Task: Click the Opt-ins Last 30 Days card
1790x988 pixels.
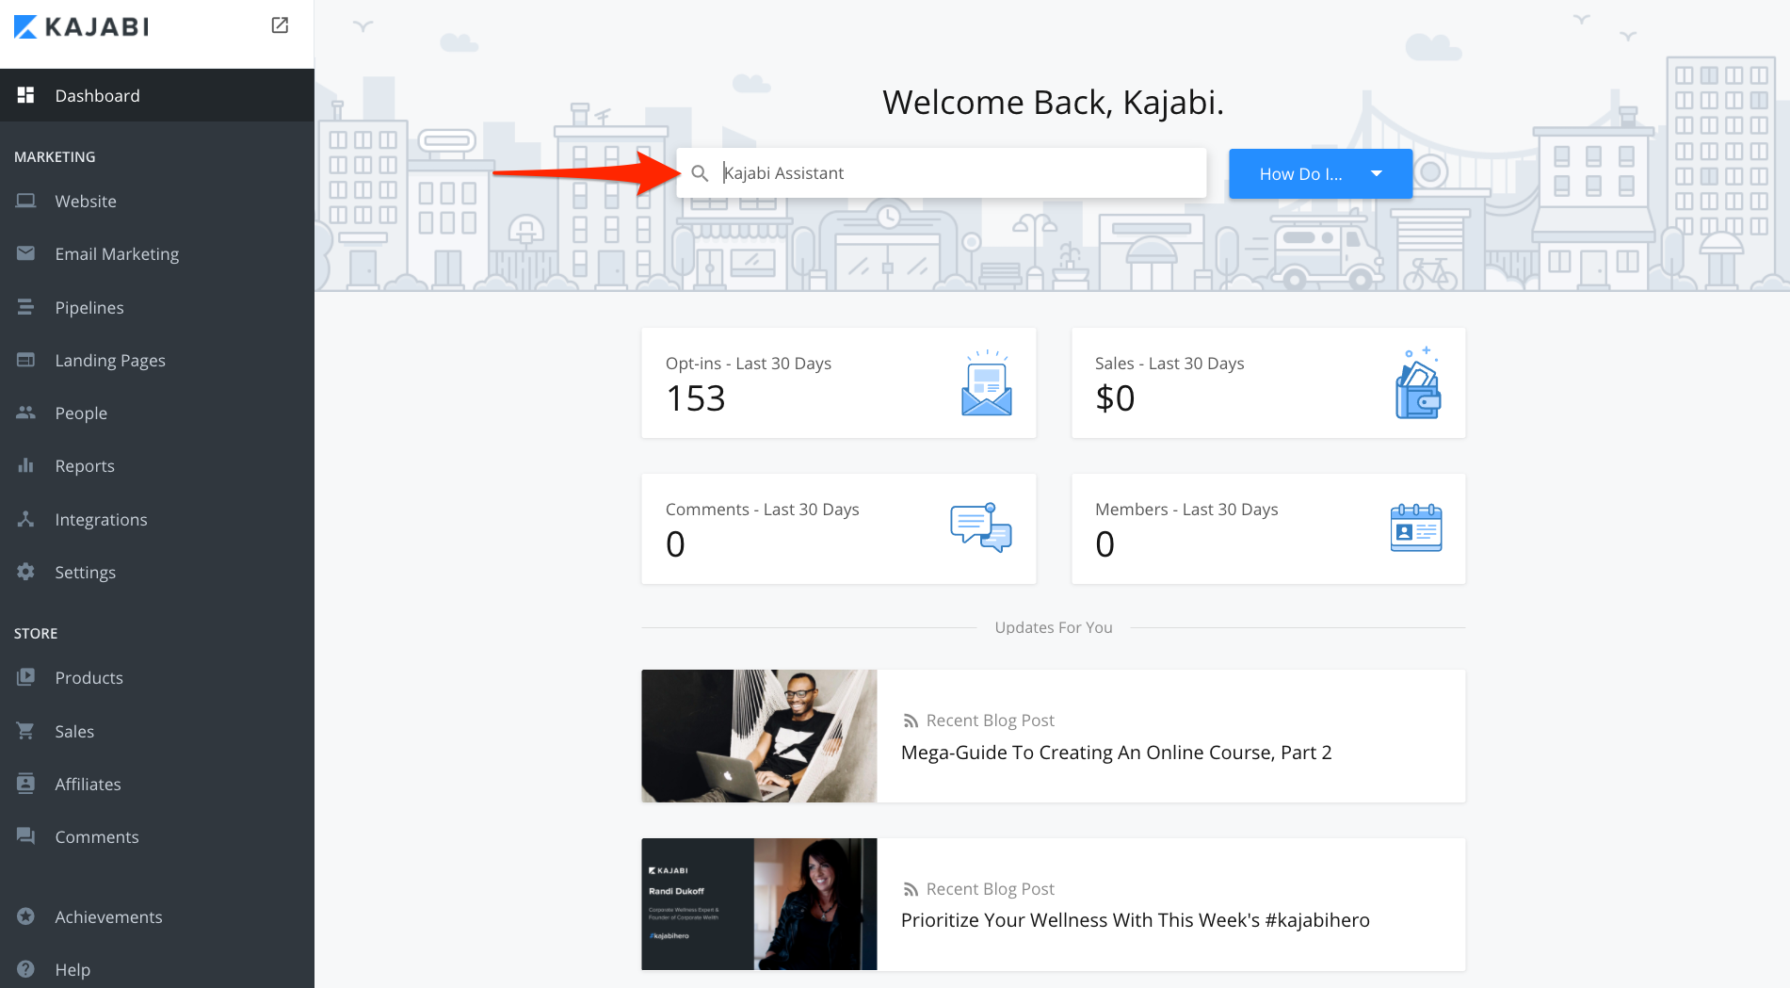Action: [x=838, y=382]
